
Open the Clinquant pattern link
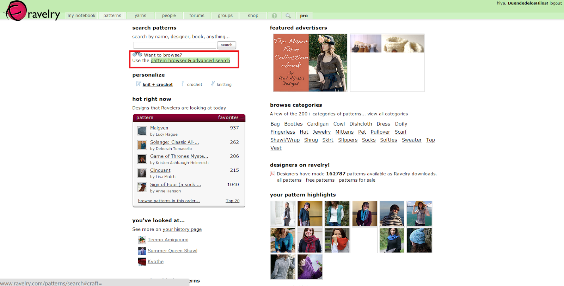(x=160, y=170)
